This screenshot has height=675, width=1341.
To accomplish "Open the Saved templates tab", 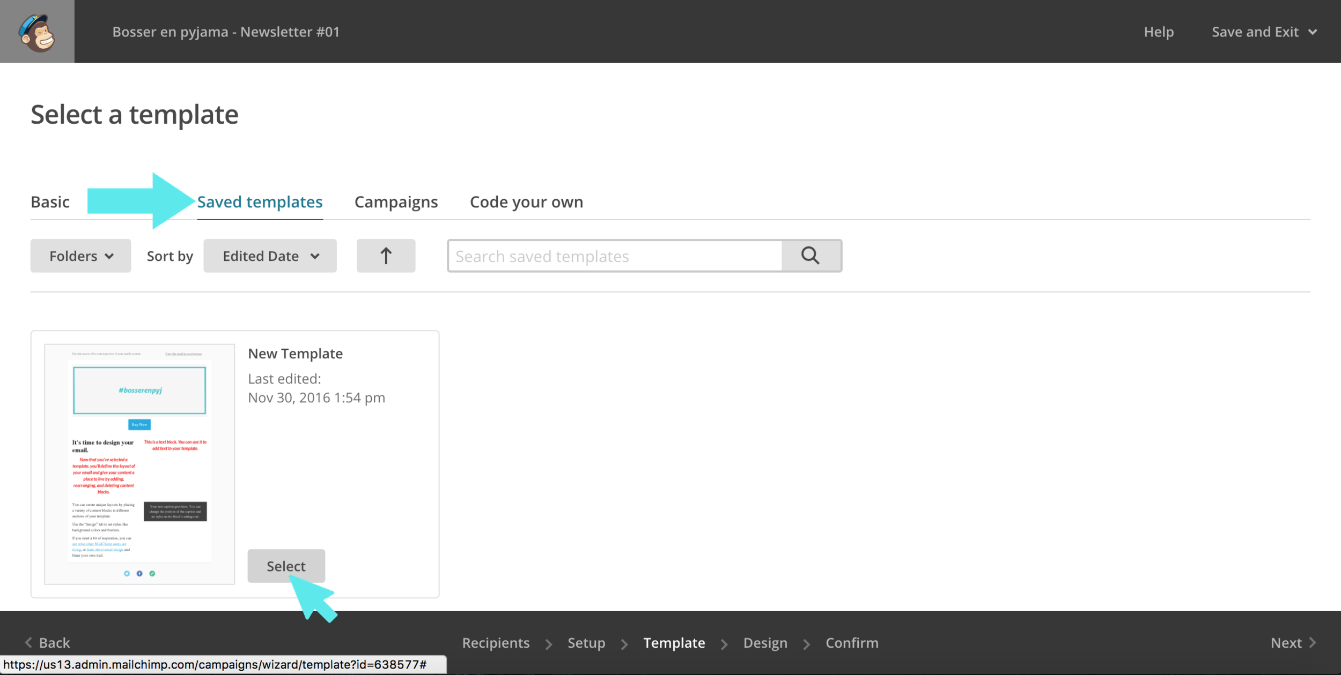I will [260, 202].
